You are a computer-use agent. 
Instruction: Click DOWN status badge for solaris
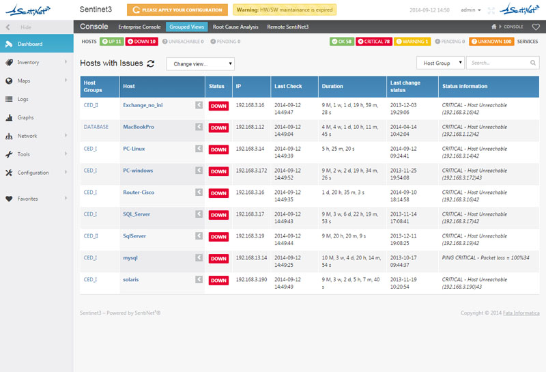pyautogui.click(x=218, y=281)
